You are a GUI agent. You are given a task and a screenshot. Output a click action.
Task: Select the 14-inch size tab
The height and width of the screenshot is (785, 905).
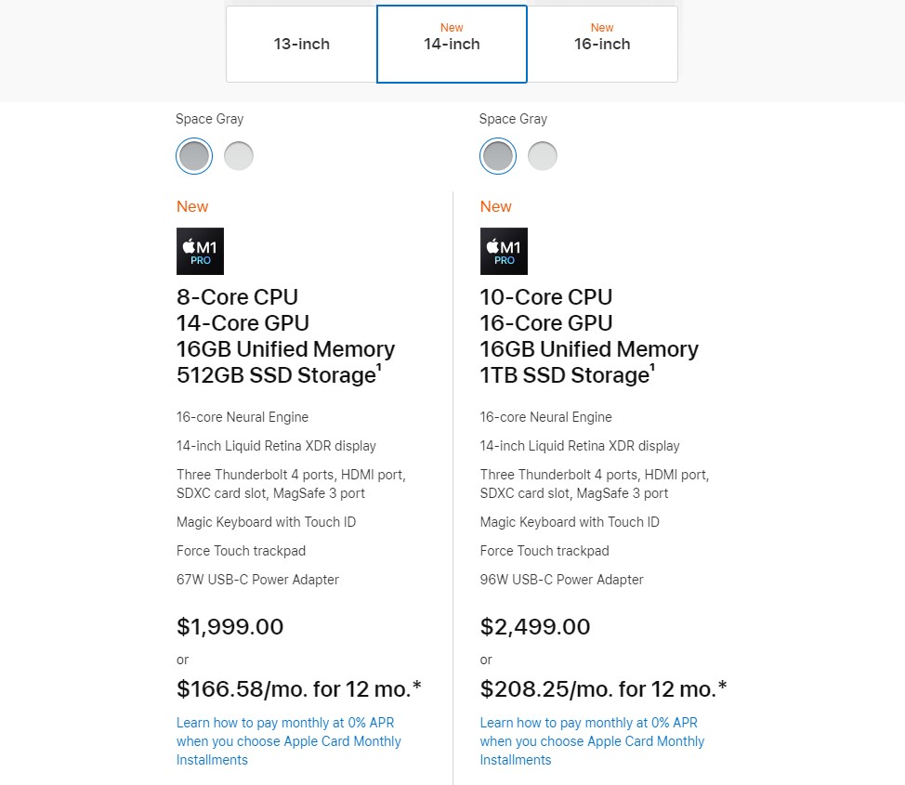coord(452,45)
